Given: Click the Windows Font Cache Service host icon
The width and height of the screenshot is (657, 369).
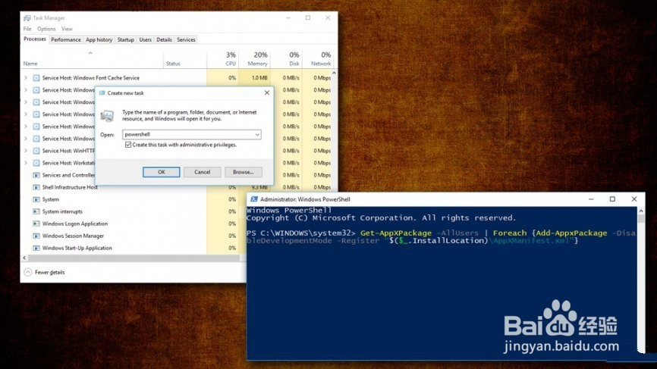Looking at the screenshot, I should pyautogui.click(x=36, y=78).
